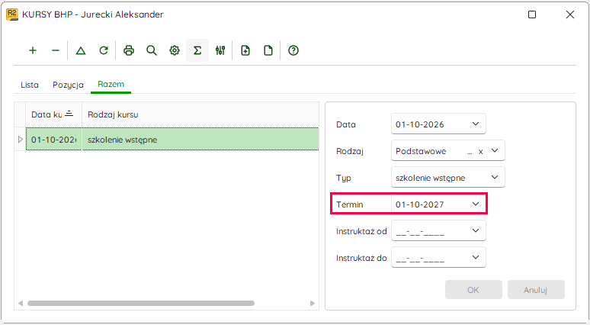Click the R2 application logo icon
Viewport: 590px width, 325px height.
coord(12,14)
